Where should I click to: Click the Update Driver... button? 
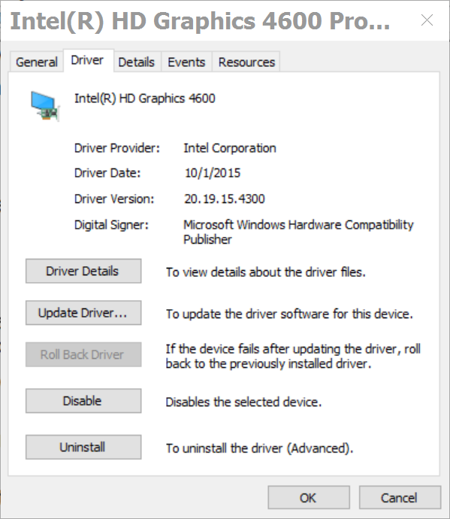pos(83,313)
